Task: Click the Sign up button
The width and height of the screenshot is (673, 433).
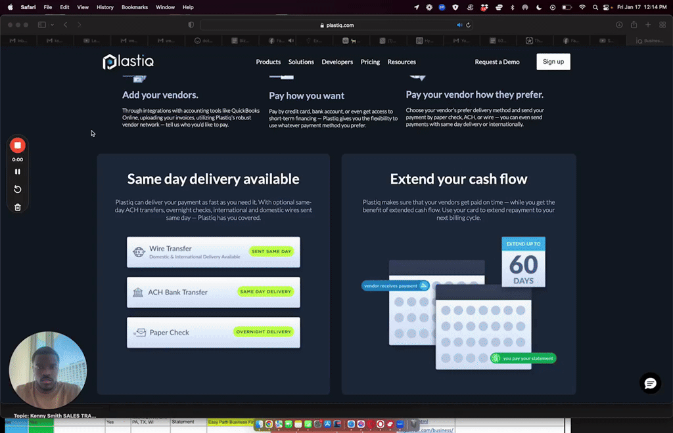Action: [x=553, y=62]
